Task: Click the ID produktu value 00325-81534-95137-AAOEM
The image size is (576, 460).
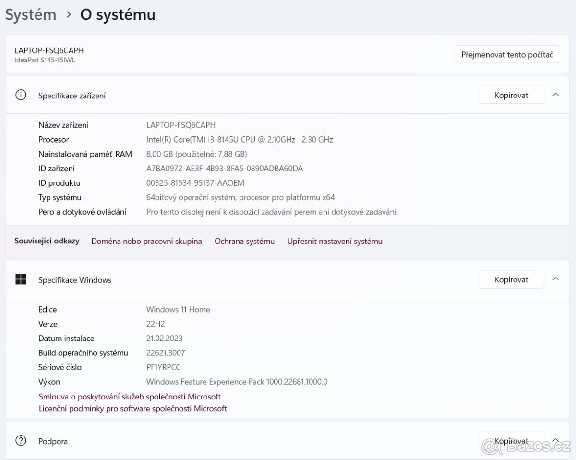Action: point(195,182)
